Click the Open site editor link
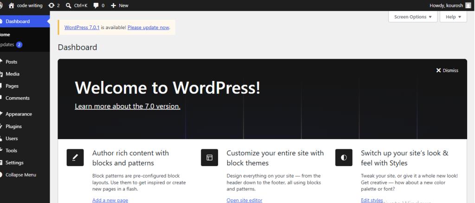The height and width of the screenshot is (203, 475). (244, 200)
